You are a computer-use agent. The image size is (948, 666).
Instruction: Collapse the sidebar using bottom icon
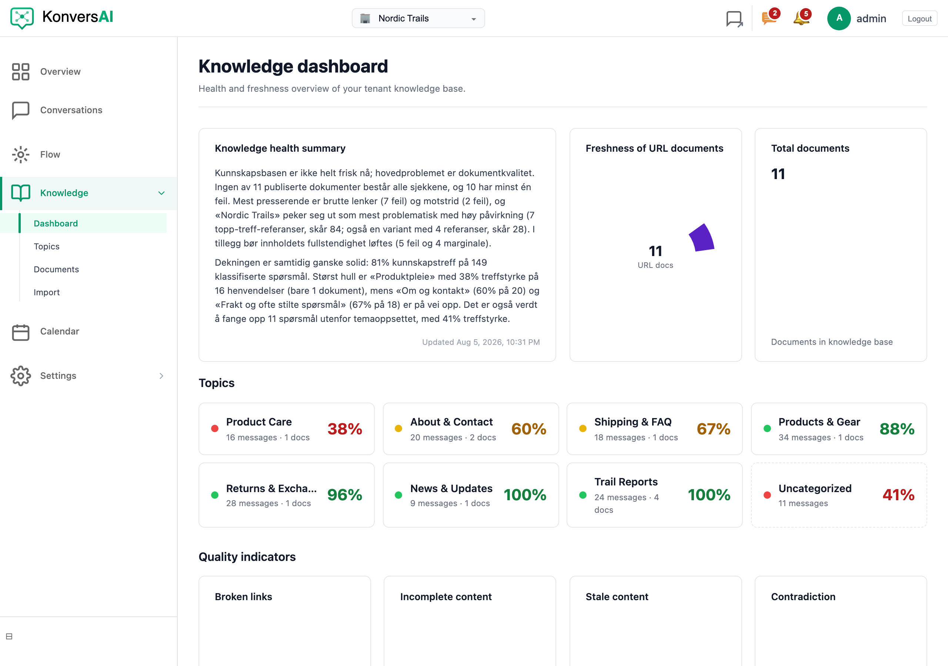tap(9, 636)
